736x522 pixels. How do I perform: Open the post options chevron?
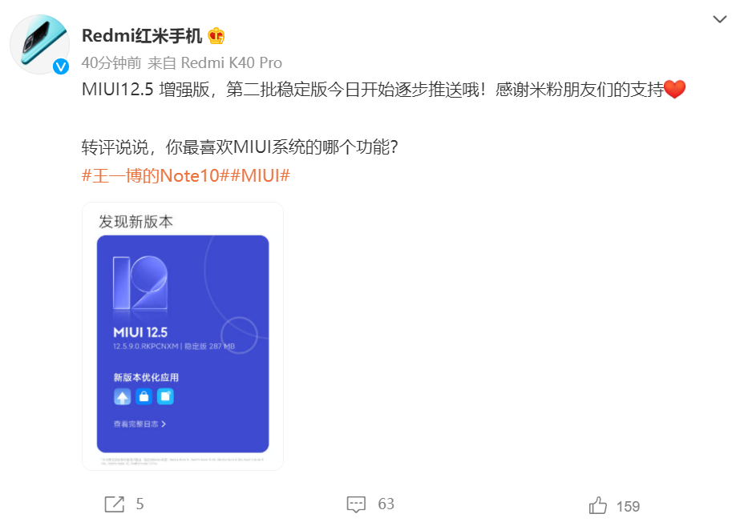[720, 19]
